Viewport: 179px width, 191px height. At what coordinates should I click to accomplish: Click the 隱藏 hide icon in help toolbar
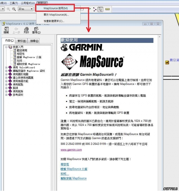point(6,30)
